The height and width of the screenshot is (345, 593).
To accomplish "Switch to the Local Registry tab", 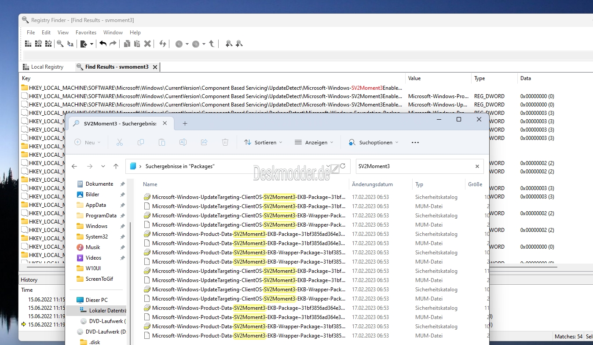I will 43,67.
